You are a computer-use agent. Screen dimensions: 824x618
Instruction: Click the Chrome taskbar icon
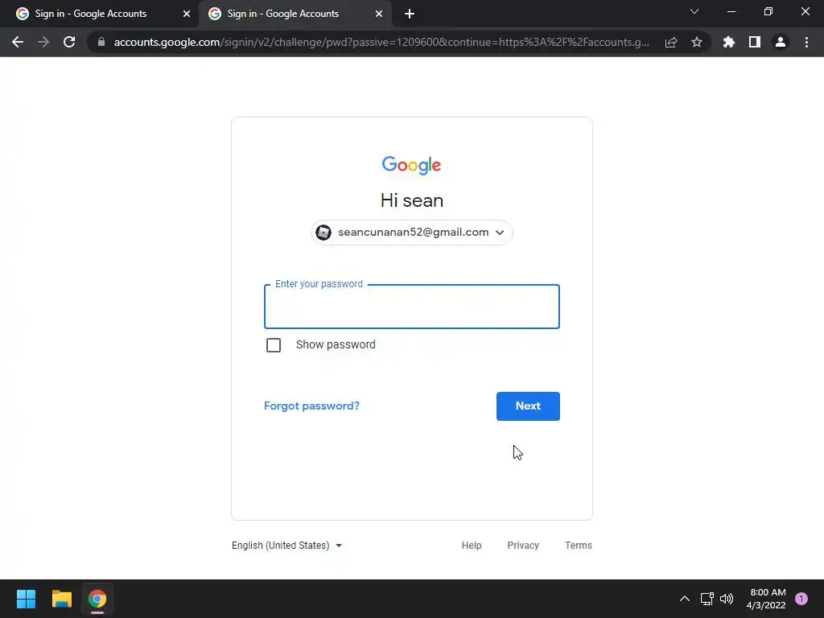click(97, 599)
